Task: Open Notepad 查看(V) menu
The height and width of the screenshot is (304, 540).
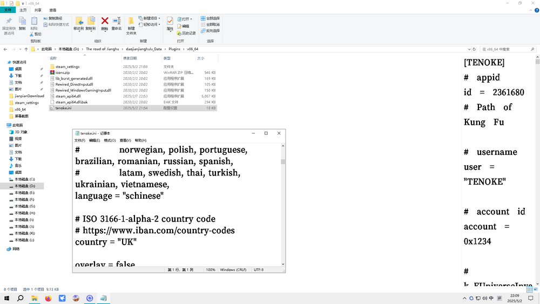Action: pos(125,140)
